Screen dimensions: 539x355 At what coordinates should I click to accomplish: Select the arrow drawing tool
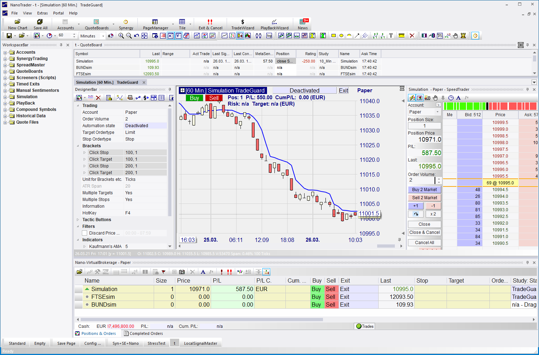(x=357, y=36)
